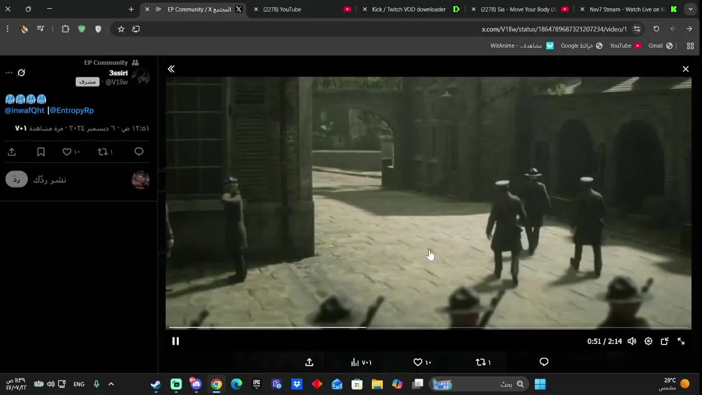The width and height of the screenshot is (702, 395).
Task: Go back with the right-pointing navigation arrow
Action: [x=689, y=29]
